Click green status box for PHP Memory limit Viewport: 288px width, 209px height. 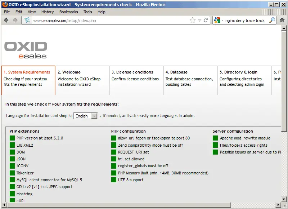point(114,173)
